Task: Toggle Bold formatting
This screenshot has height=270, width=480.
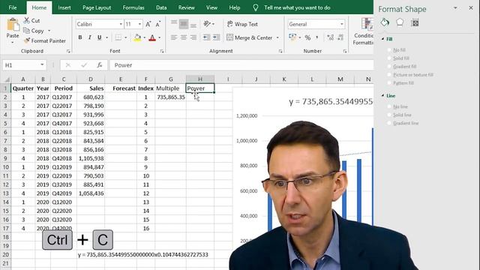Action: click(80, 37)
